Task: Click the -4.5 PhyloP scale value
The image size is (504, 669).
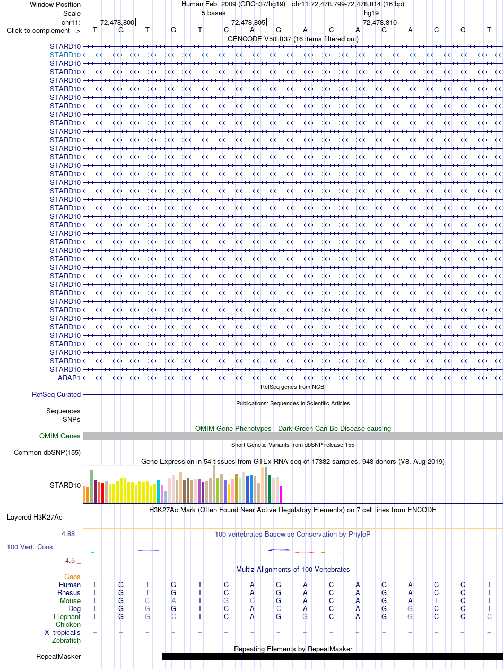Action: pyautogui.click(x=70, y=560)
